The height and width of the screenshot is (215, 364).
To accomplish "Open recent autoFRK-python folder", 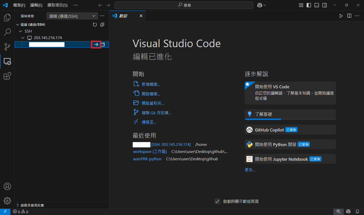I will [x=147, y=159].
